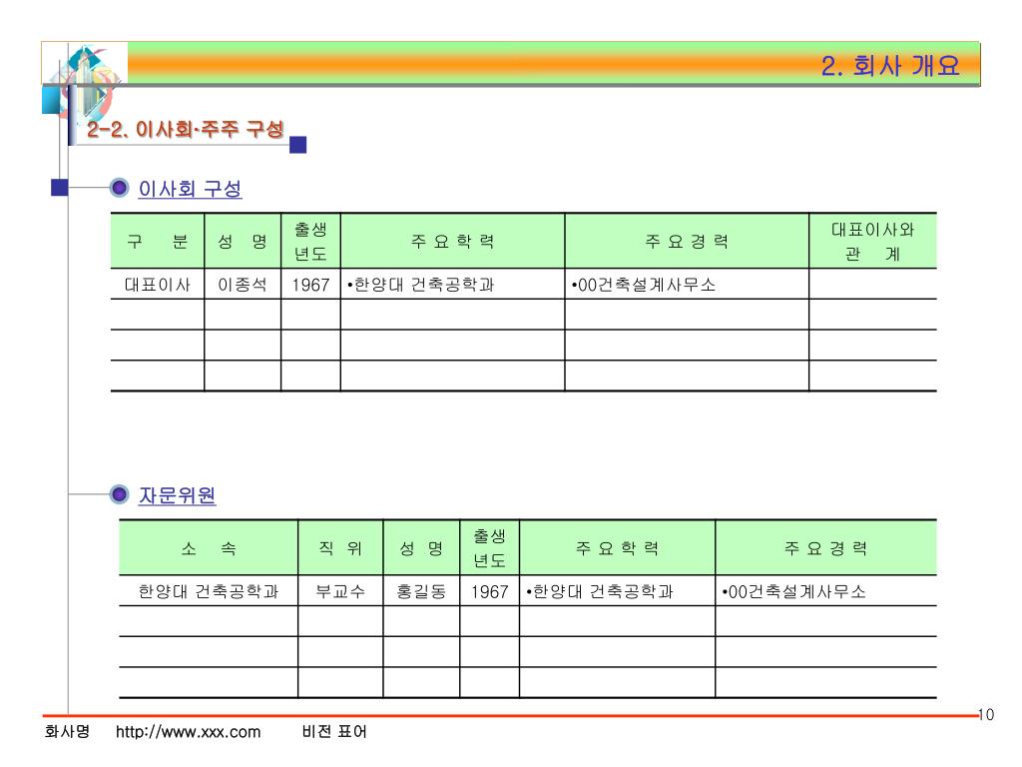Click the 대표이사와 관계 column header
Viewport: 1022px width, 767px height.
tap(872, 242)
